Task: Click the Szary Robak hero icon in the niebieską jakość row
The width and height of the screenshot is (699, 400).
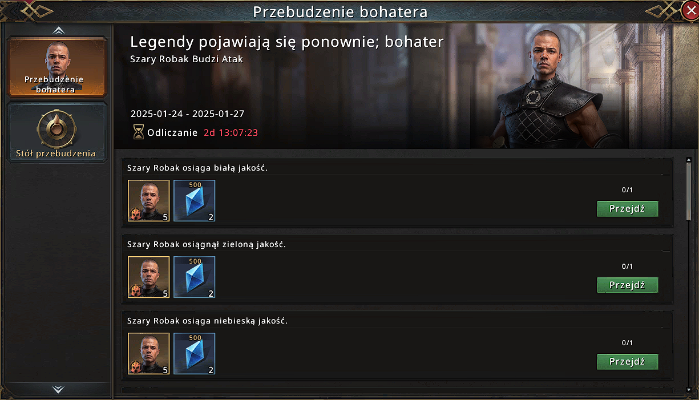Action: point(149,354)
